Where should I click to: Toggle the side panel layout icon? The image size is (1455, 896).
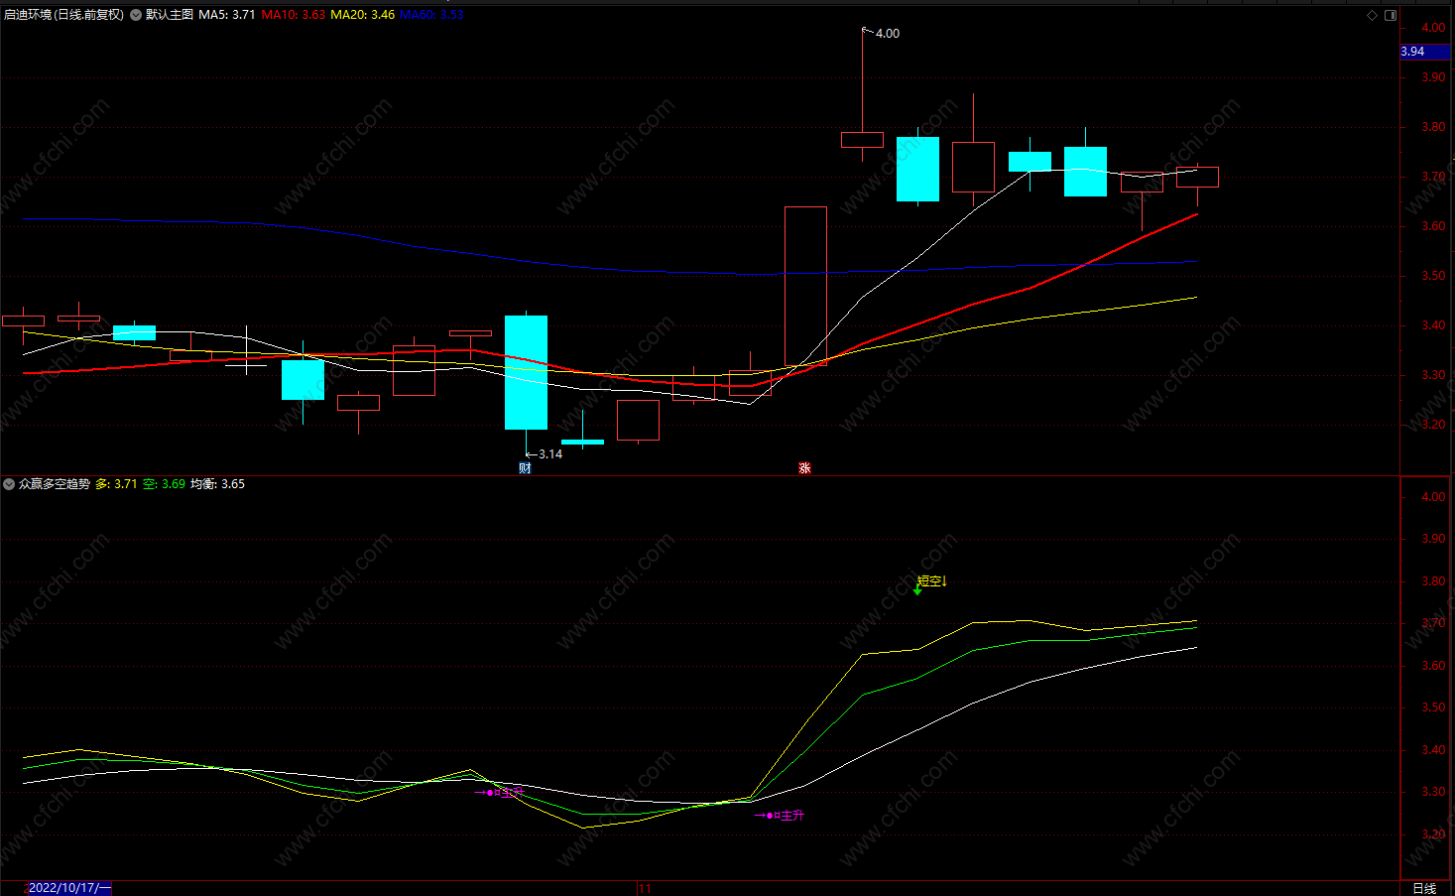[x=1391, y=15]
